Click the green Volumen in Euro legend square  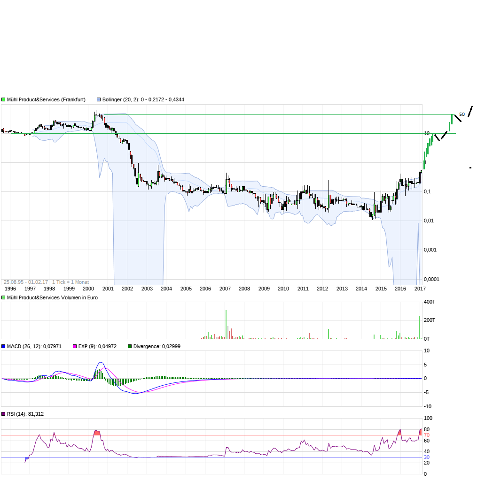(x=3, y=297)
